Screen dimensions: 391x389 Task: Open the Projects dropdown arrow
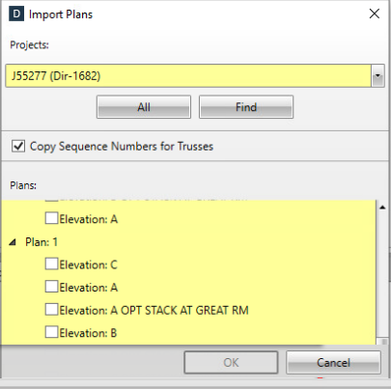(x=377, y=76)
